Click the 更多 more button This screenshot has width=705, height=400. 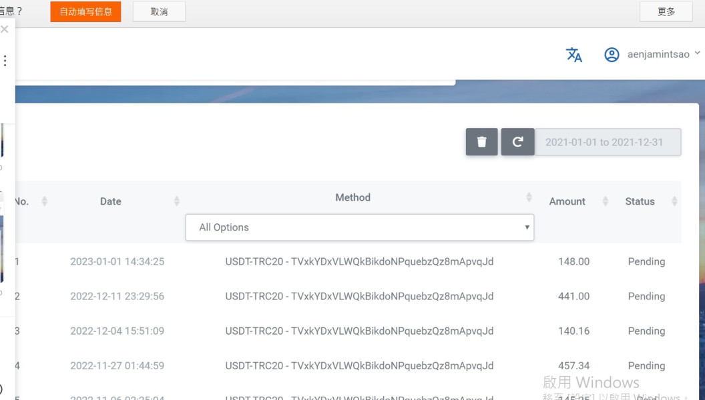pyautogui.click(x=666, y=12)
